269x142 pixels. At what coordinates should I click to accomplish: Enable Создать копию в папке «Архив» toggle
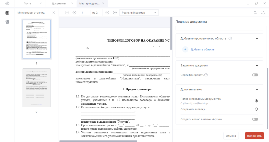click(255, 119)
